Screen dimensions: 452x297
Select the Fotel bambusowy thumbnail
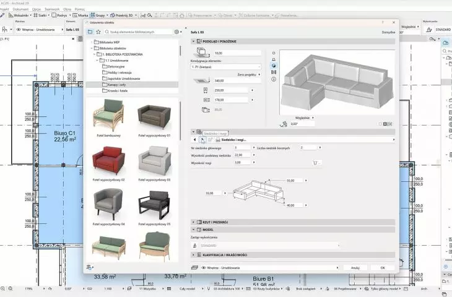tap(109, 118)
